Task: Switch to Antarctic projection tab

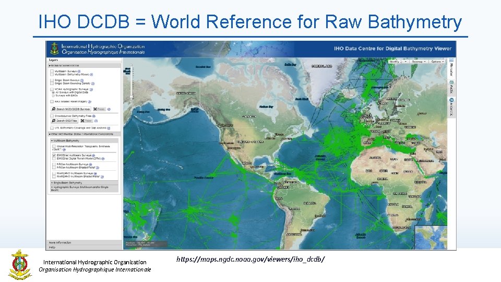Action: pos(451,107)
